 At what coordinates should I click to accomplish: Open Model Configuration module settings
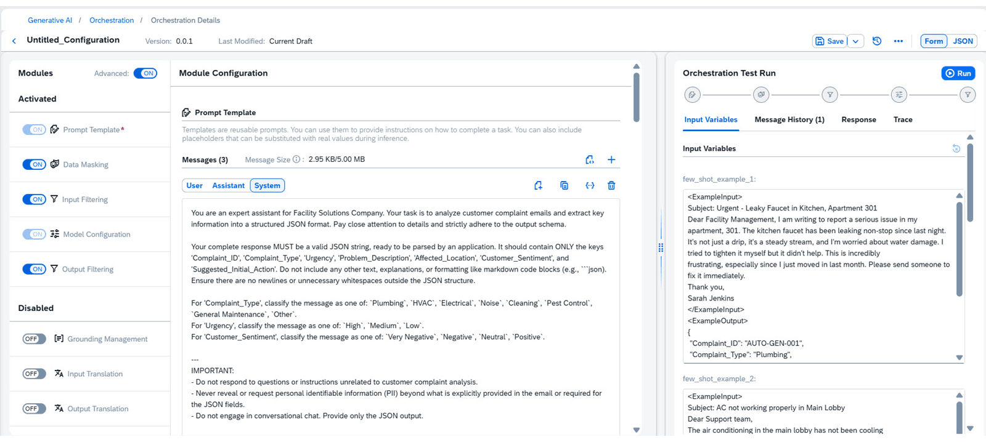[x=97, y=235]
